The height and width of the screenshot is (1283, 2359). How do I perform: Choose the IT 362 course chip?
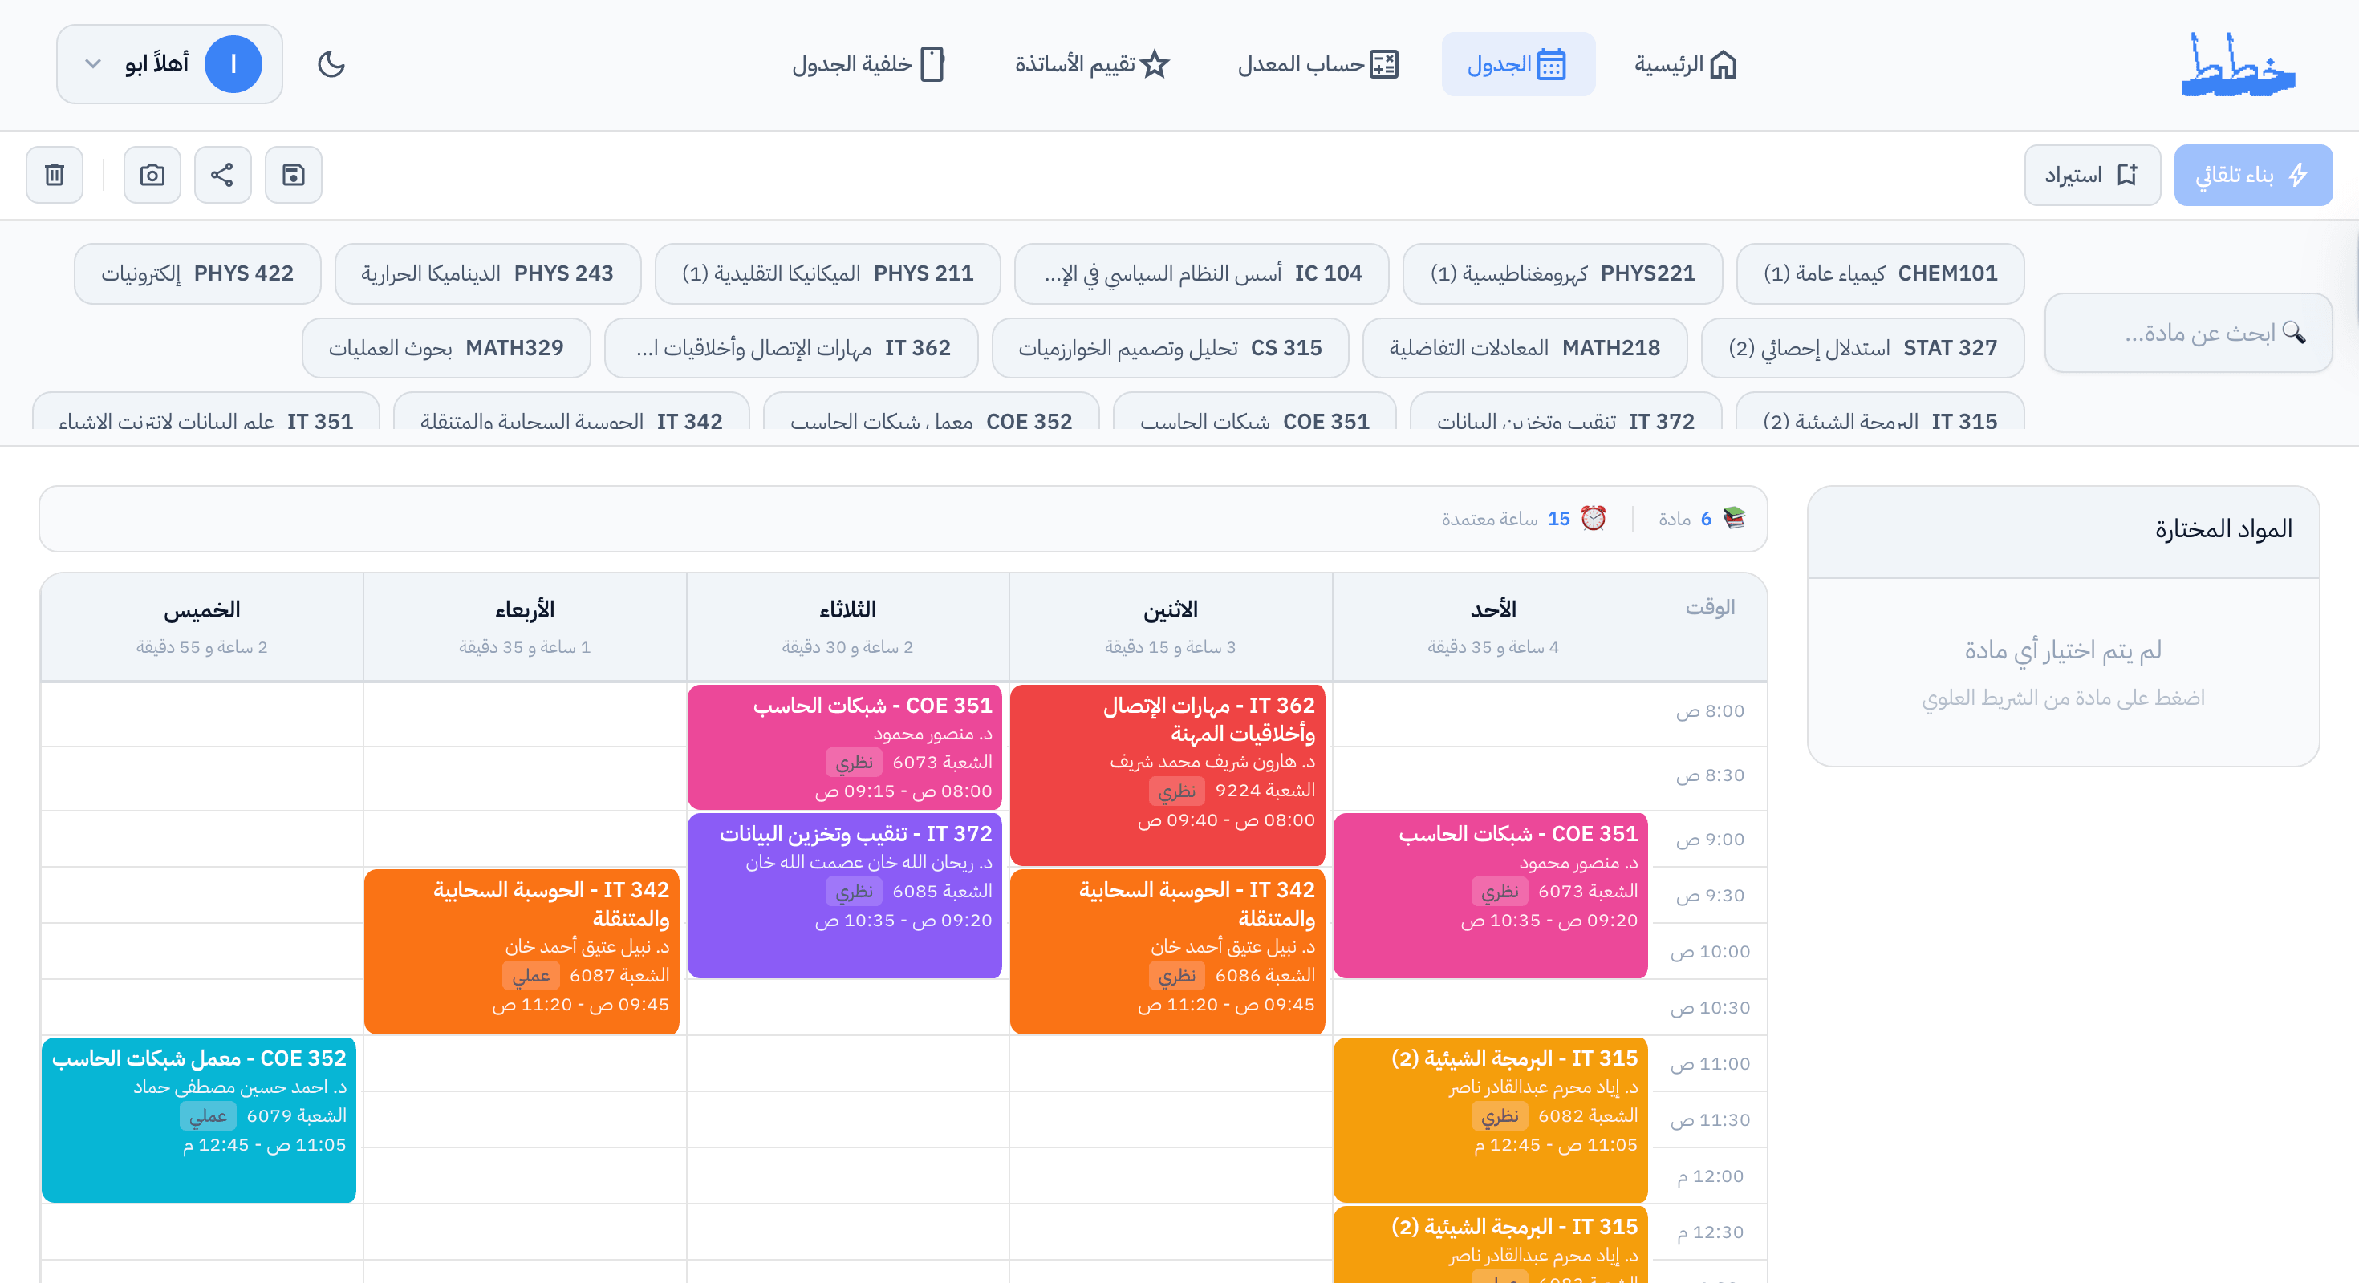pos(791,348)
